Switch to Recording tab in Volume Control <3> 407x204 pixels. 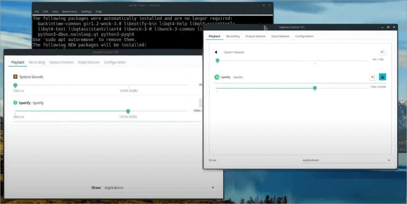[37, 62]
